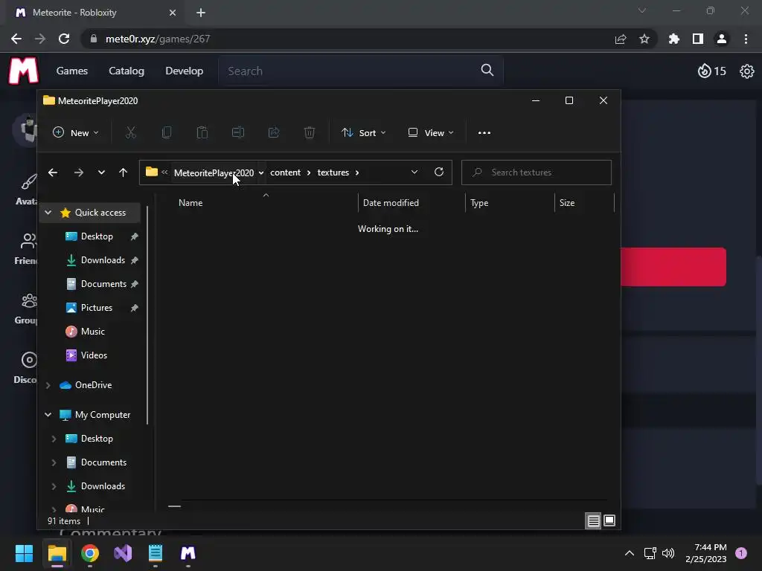Open Windows Start menu
This screenshot has height=571, width=762.
24,553
